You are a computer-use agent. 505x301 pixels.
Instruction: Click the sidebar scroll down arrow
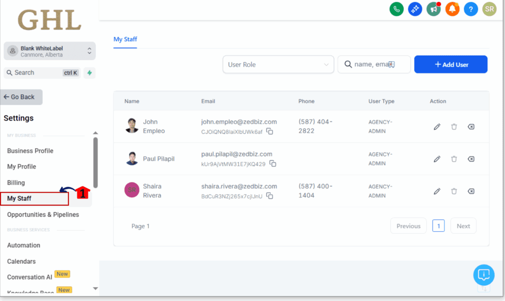(x=95, y=289)
